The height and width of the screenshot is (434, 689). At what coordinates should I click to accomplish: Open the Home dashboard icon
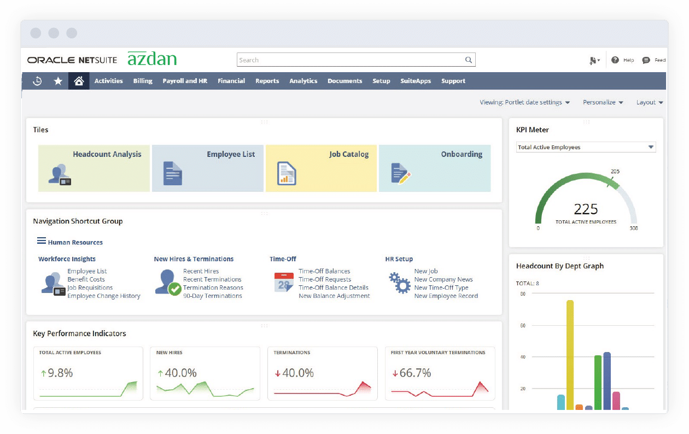click(79, 80)
